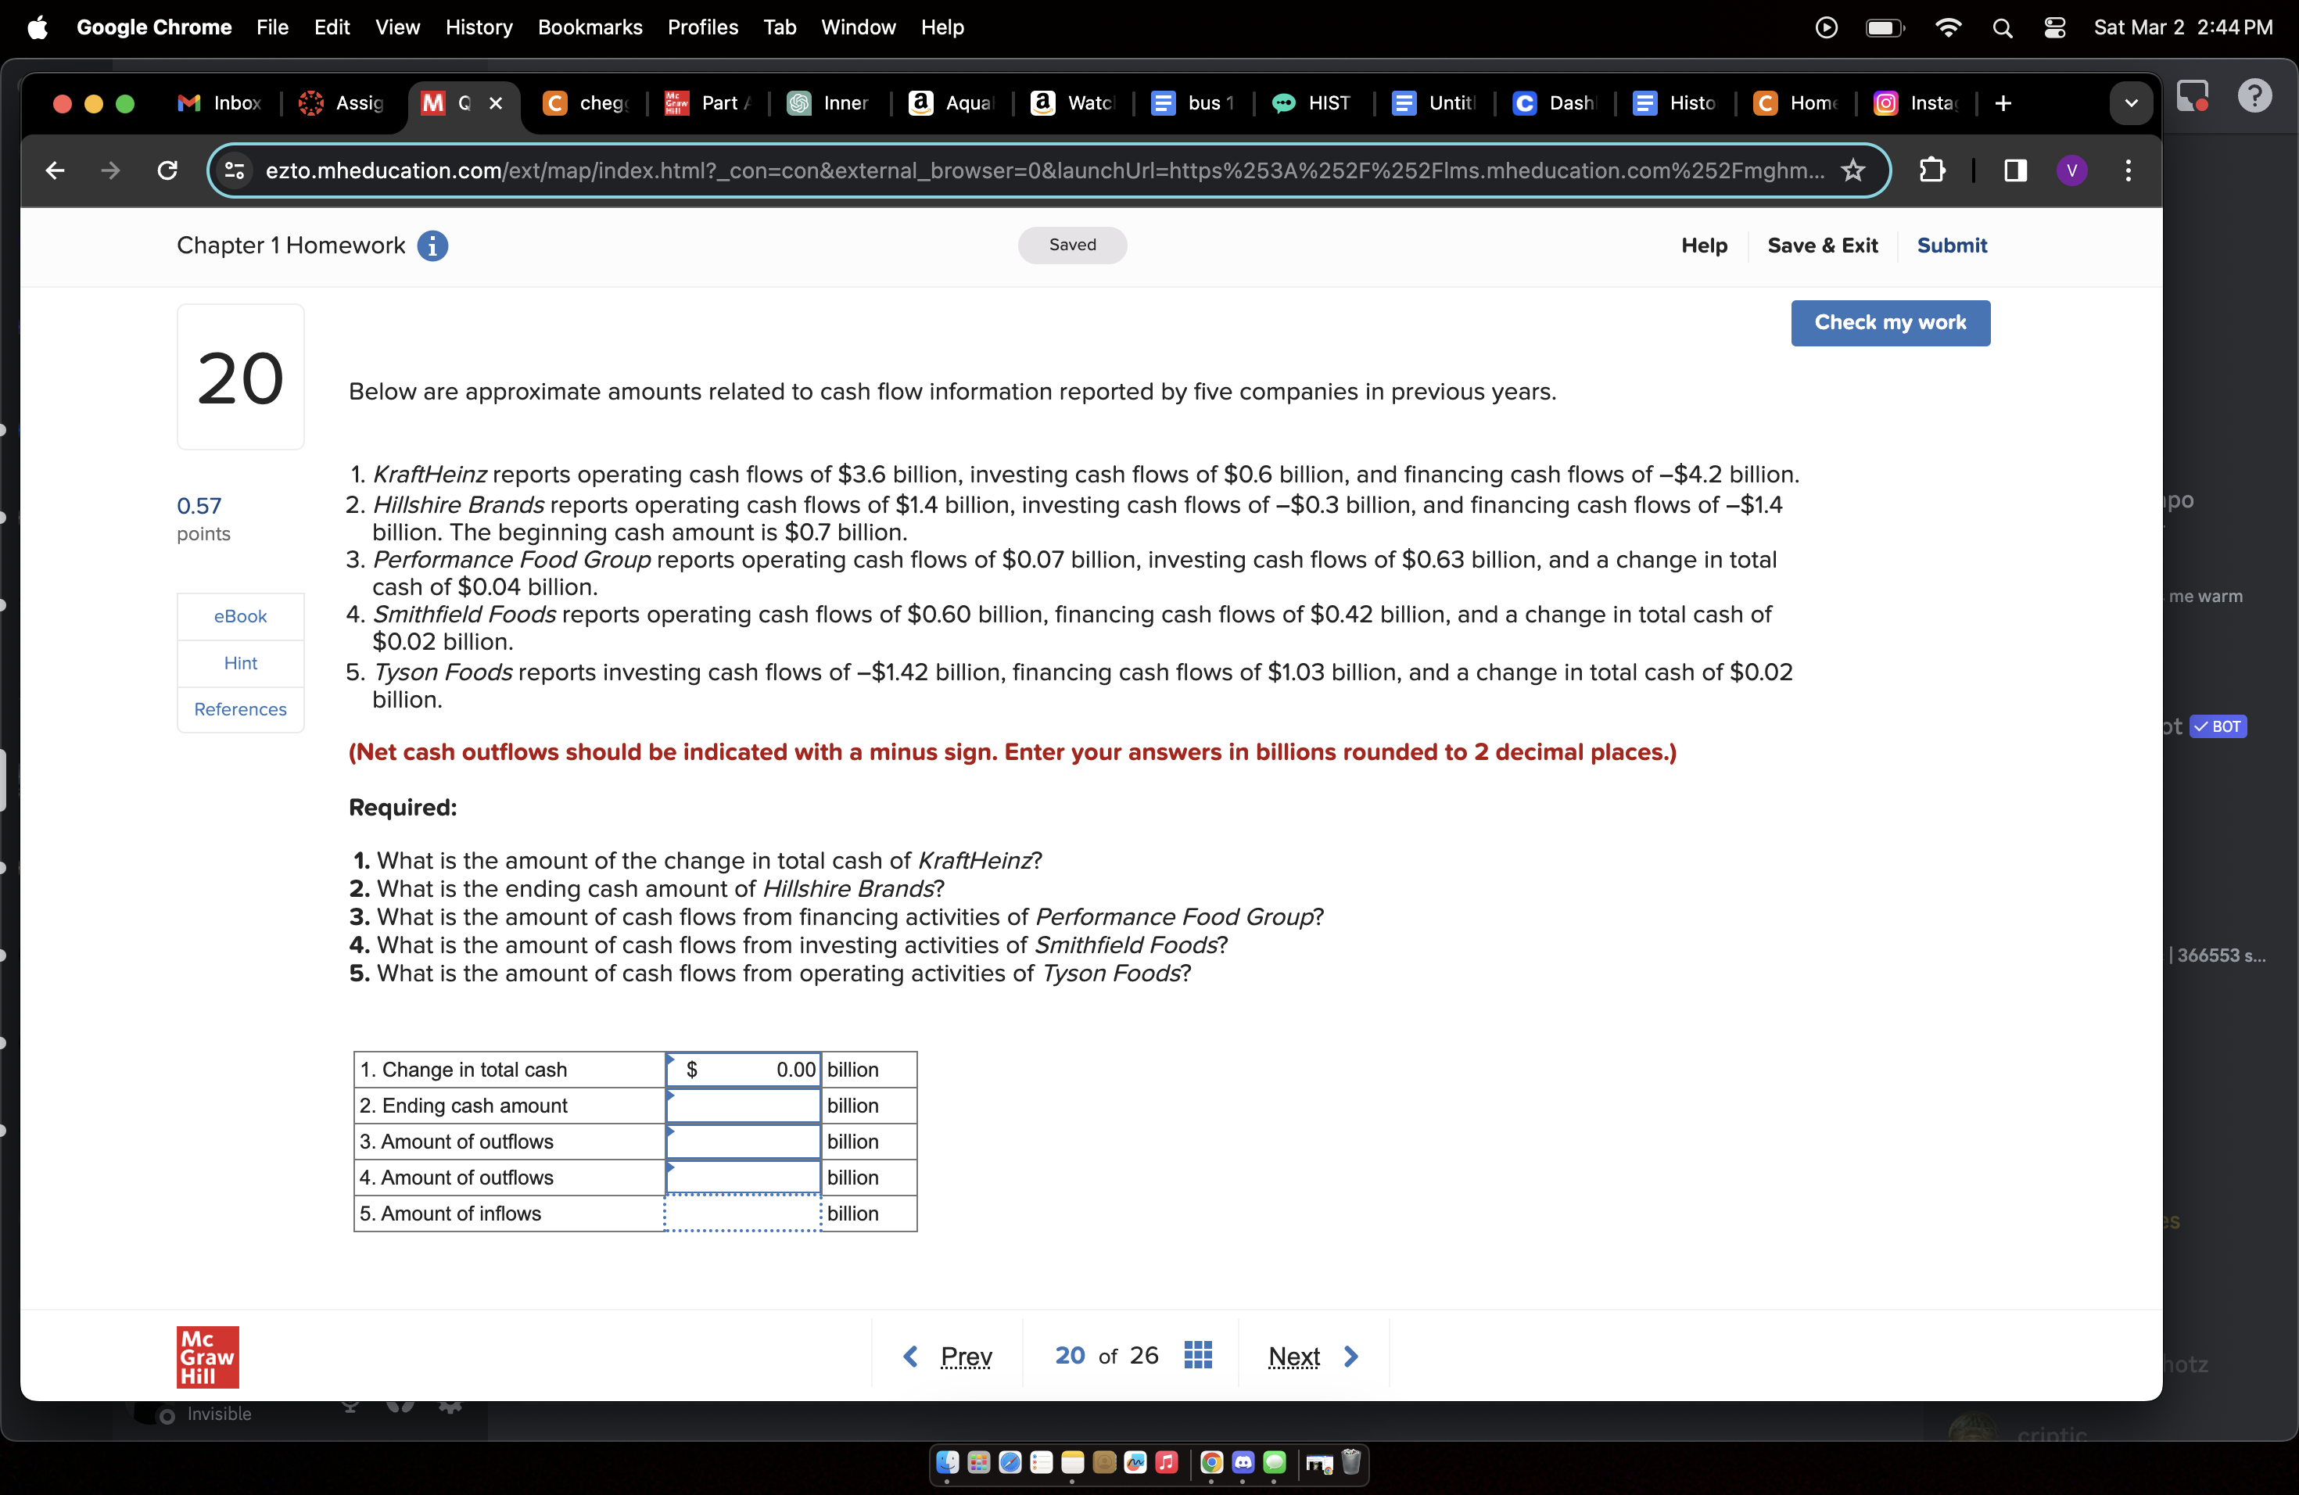Image resolution: width=2299 pixels, height=1495 pixels.
Task: Click the grid view icon for questions
Action: [x=1196, y=1354]
